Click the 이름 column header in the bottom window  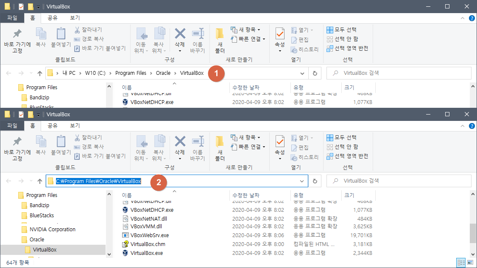126,196
